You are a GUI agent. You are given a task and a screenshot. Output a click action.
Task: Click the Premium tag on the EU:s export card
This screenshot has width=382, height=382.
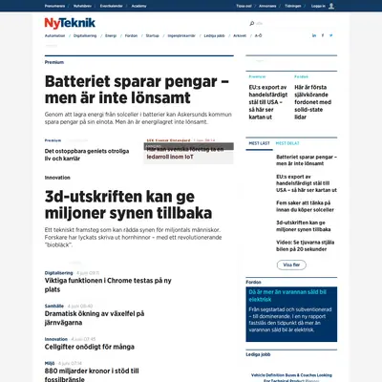click(x=257, y=76)
